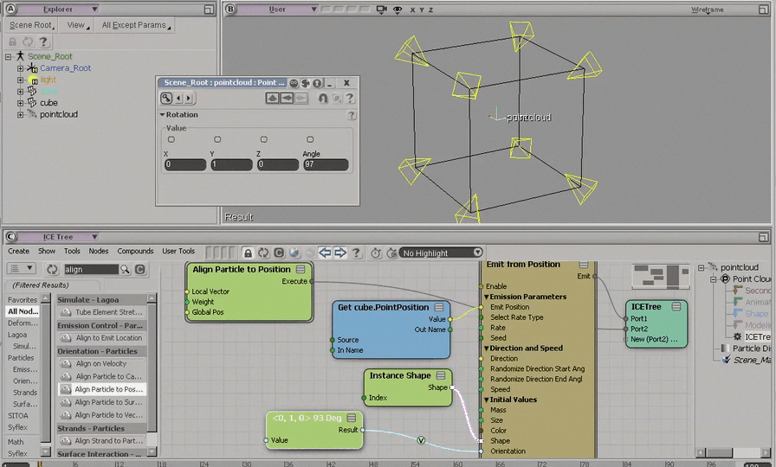Click the refresh icon in Explorer toolbar

tap(29, 42)
